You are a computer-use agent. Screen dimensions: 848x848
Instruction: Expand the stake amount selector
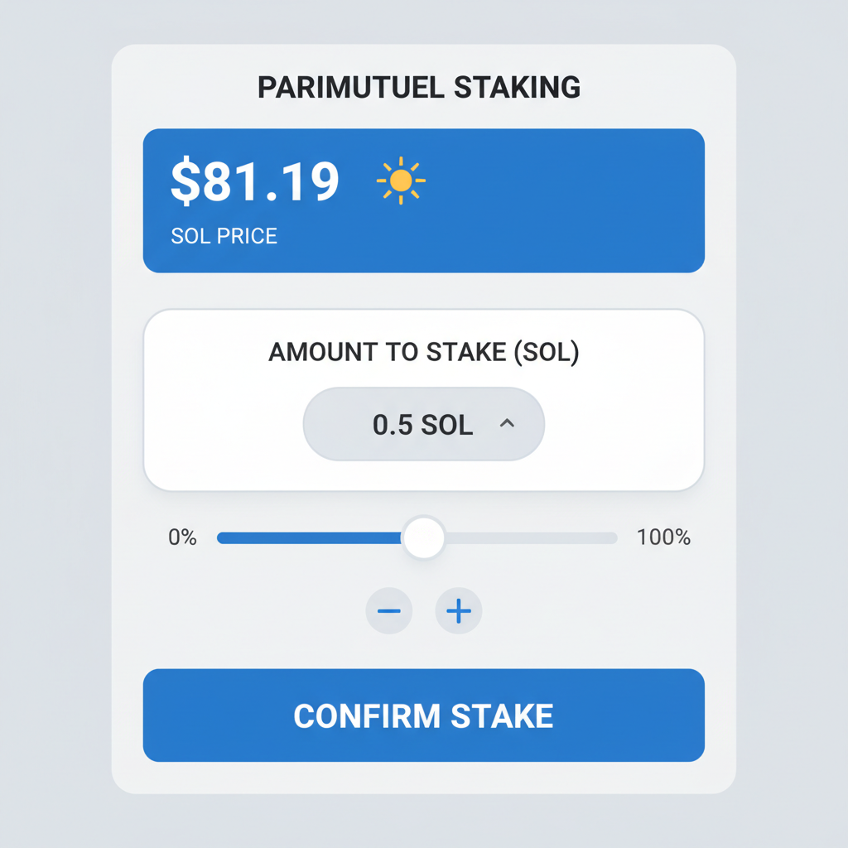423,423
